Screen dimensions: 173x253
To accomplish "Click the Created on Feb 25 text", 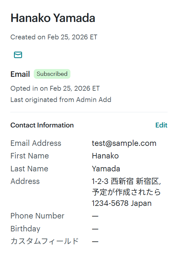I will (54, 37).
